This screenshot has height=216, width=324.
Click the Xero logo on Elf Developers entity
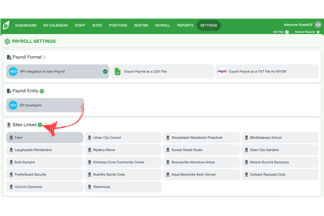[12, 105]
